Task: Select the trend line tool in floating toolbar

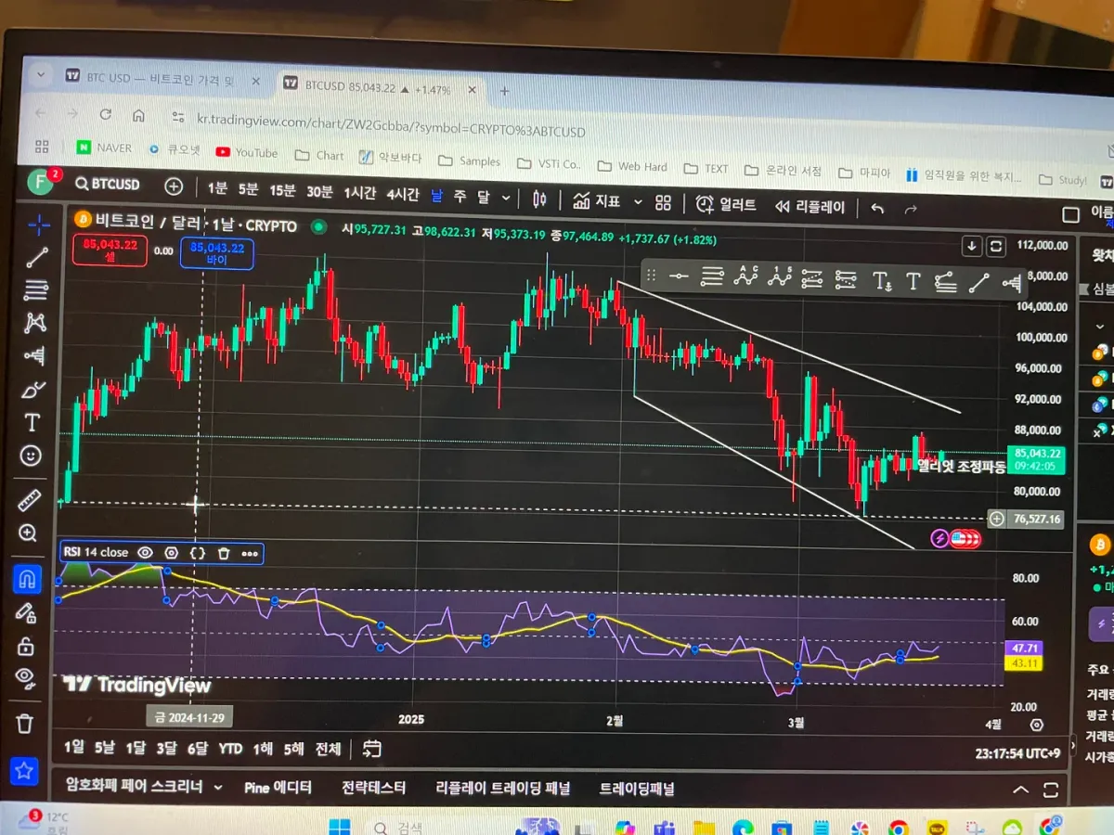Action: (x=978, y=282)
